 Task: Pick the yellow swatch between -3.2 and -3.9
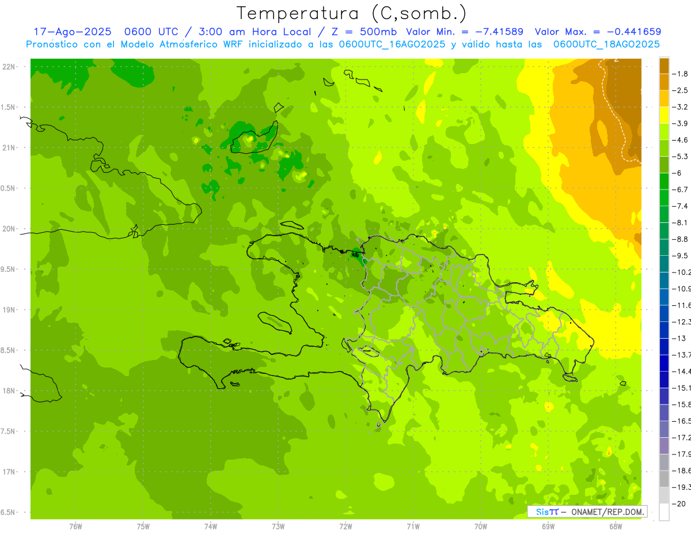(x=664, y=115)
